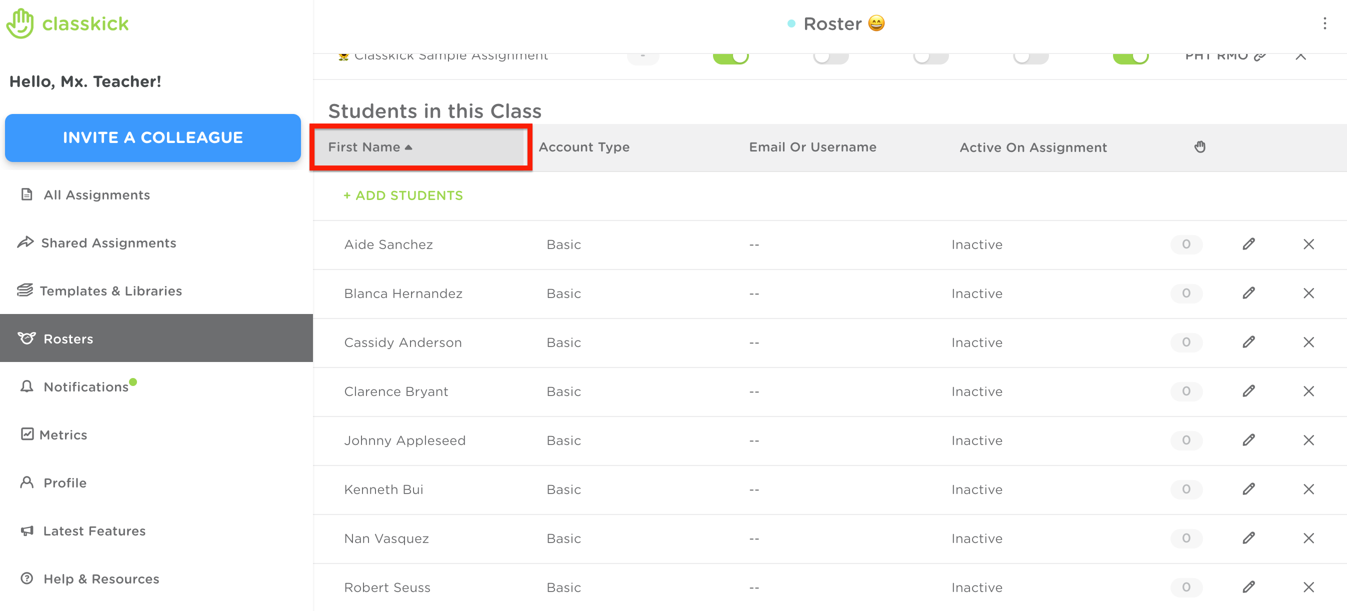The image size is (1347, 611).
Task: Toggle the green switch beside the class code
Action: 1130,56
